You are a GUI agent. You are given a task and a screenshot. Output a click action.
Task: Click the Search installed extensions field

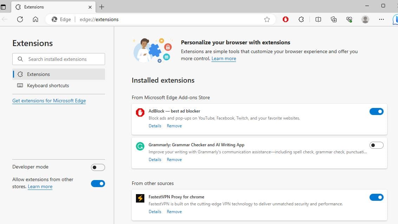point(59,59)
